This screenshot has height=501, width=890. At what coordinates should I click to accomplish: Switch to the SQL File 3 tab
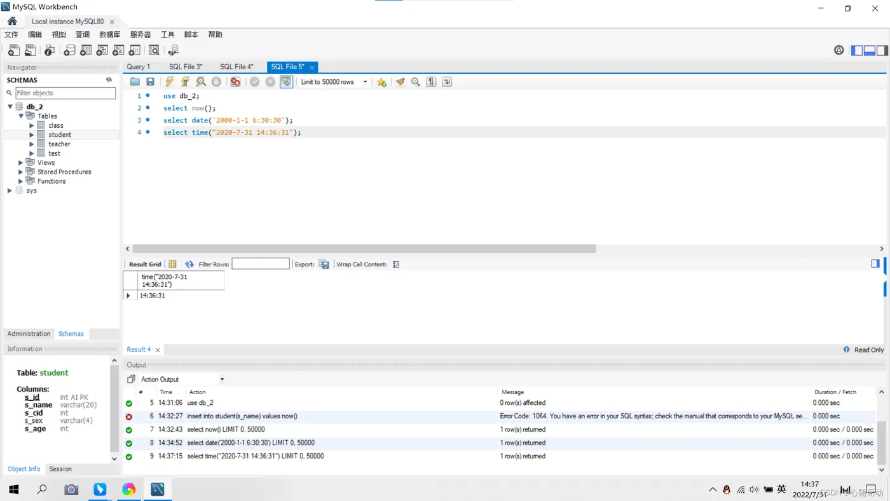click(x=186, y=67)
